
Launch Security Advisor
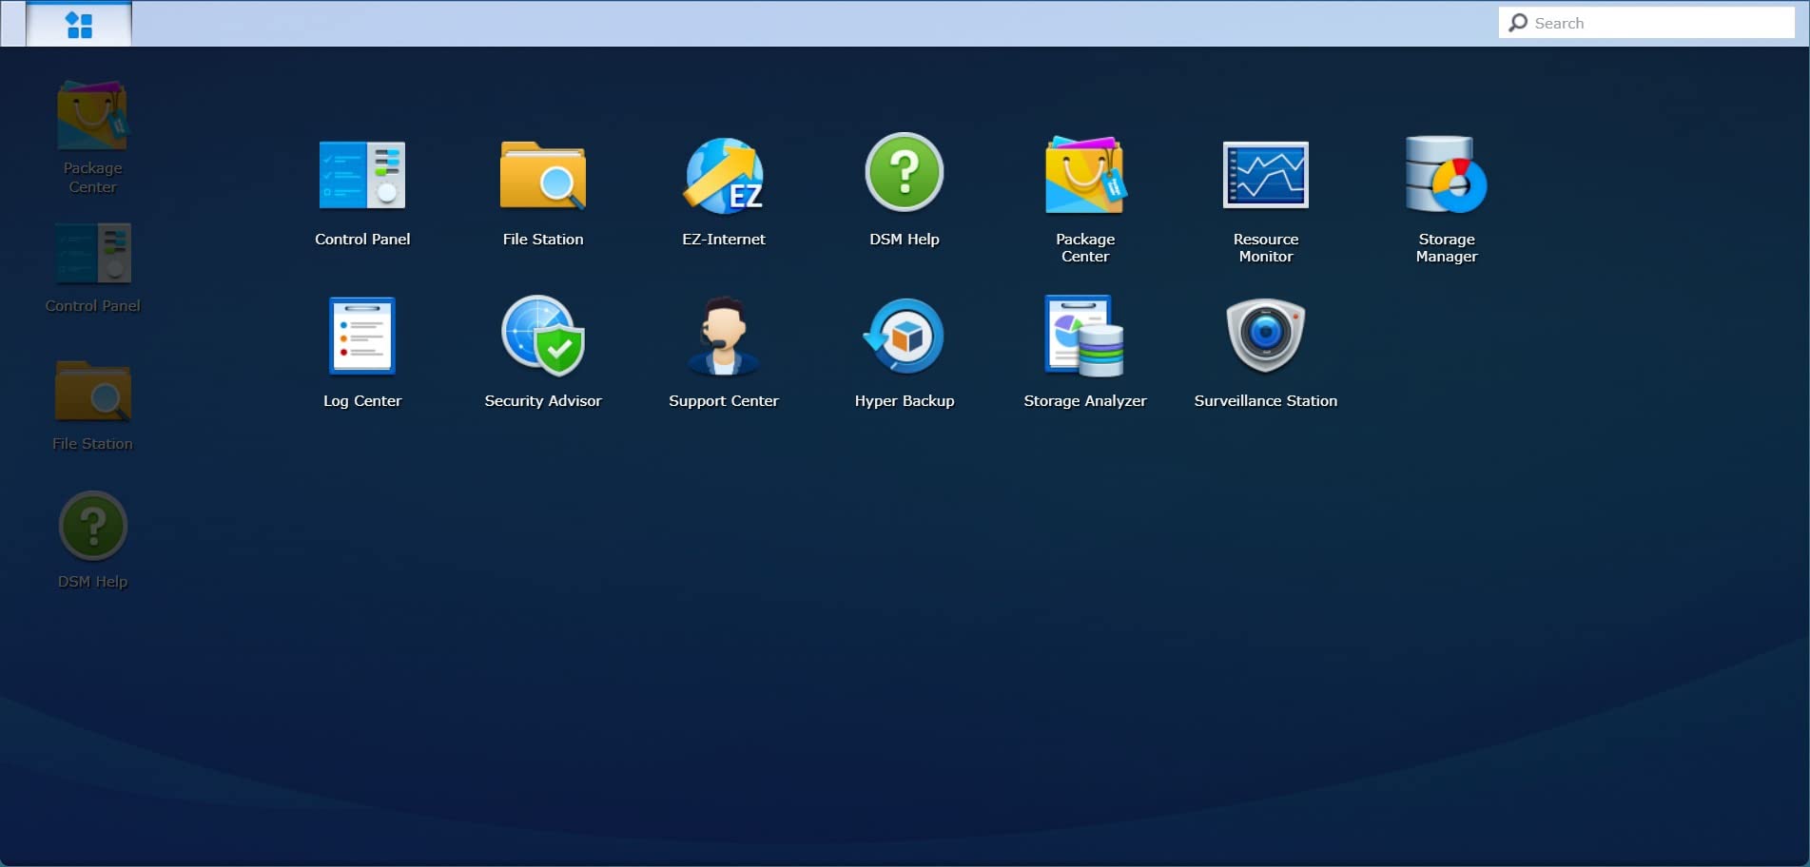click(542, 337)
